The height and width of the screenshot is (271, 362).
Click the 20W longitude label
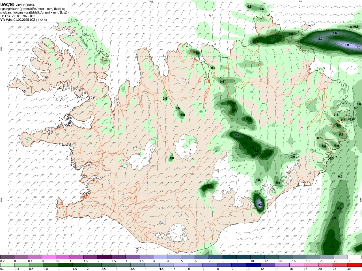coord(150,1)
